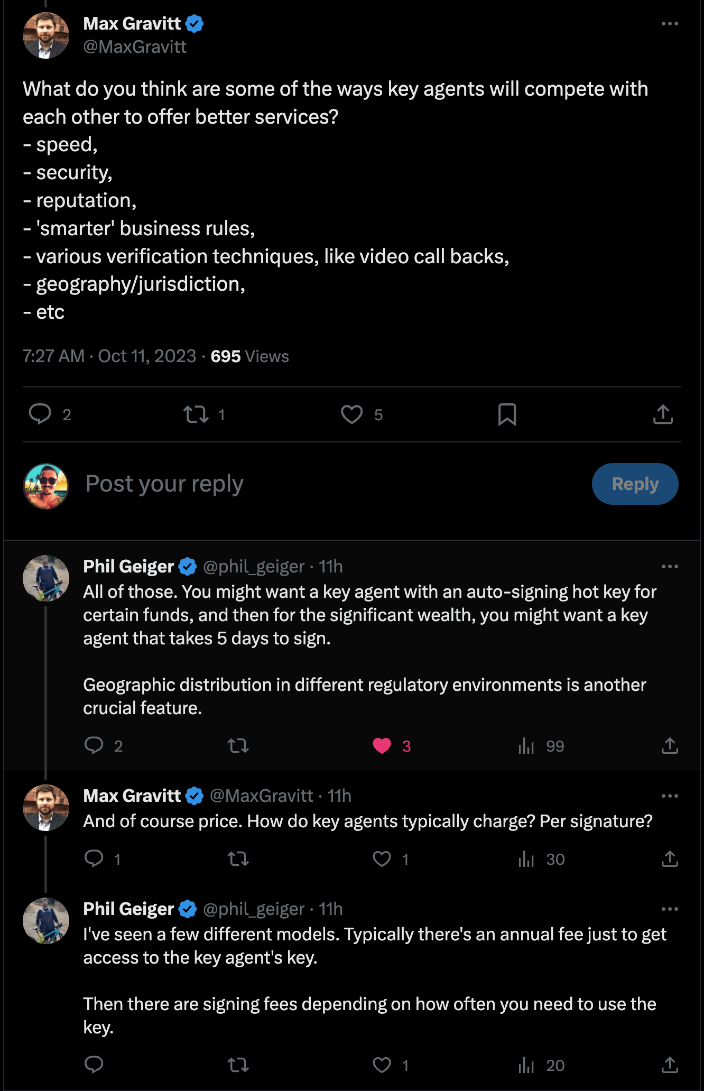Like Max's reply about price per signature
Viewport: 704px width, 1091px height.
click(382, 859)
